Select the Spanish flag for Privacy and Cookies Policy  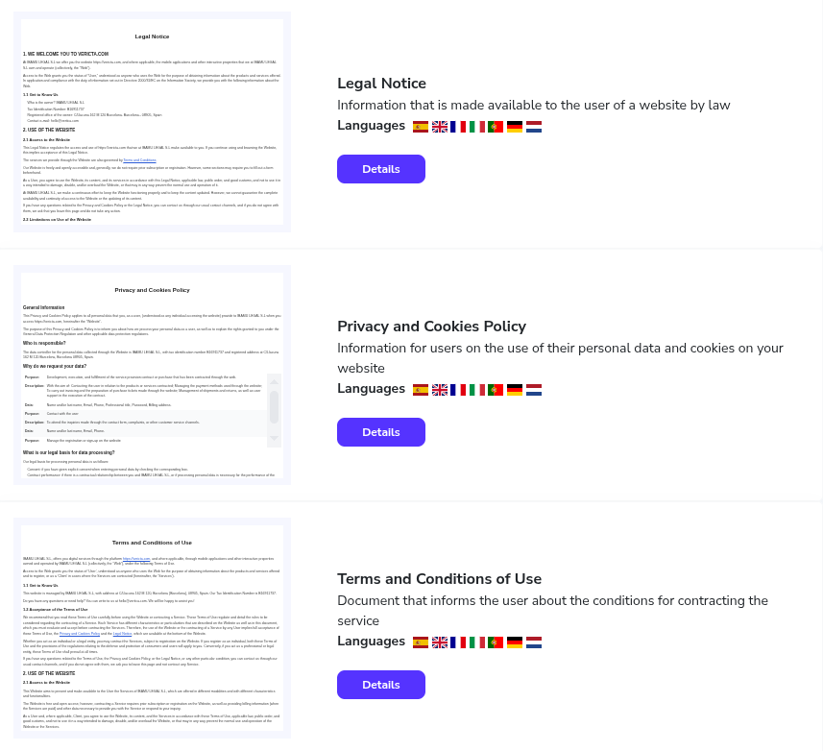tap(420, 390)
